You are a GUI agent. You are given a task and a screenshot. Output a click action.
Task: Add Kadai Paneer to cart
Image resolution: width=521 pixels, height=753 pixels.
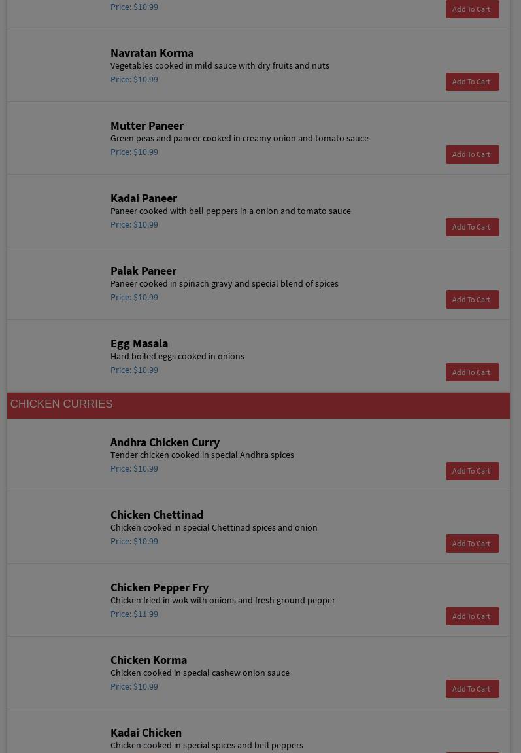tap(472, 227)
